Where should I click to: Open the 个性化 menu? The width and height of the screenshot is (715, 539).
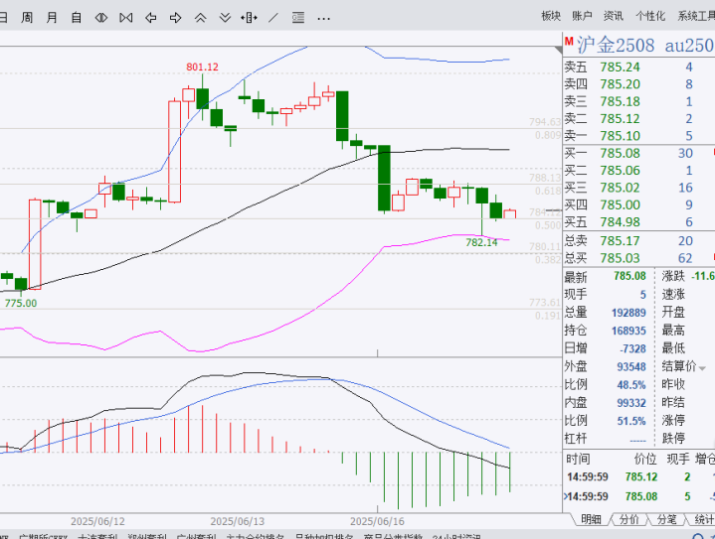649,16
